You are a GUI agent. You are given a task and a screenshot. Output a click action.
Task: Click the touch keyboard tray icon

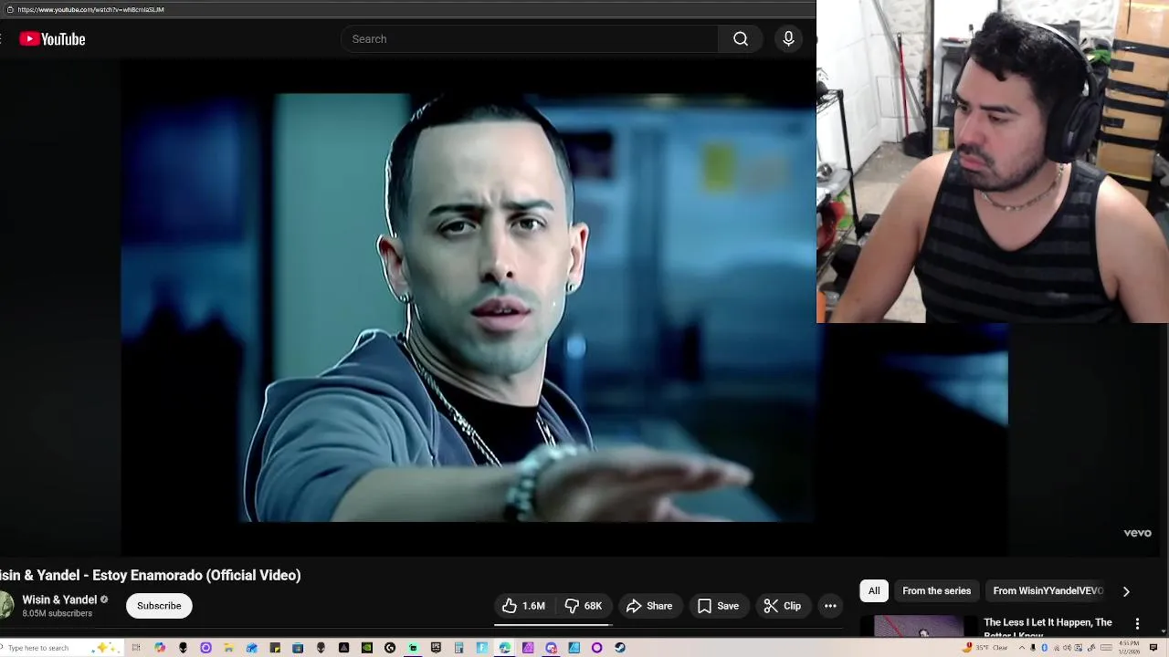pyautogui.click(x=1106, y=648)
